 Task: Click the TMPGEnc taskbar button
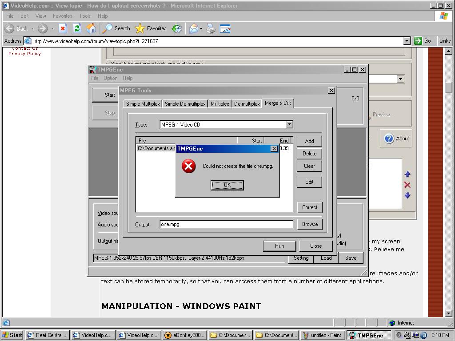click(368, 335)
